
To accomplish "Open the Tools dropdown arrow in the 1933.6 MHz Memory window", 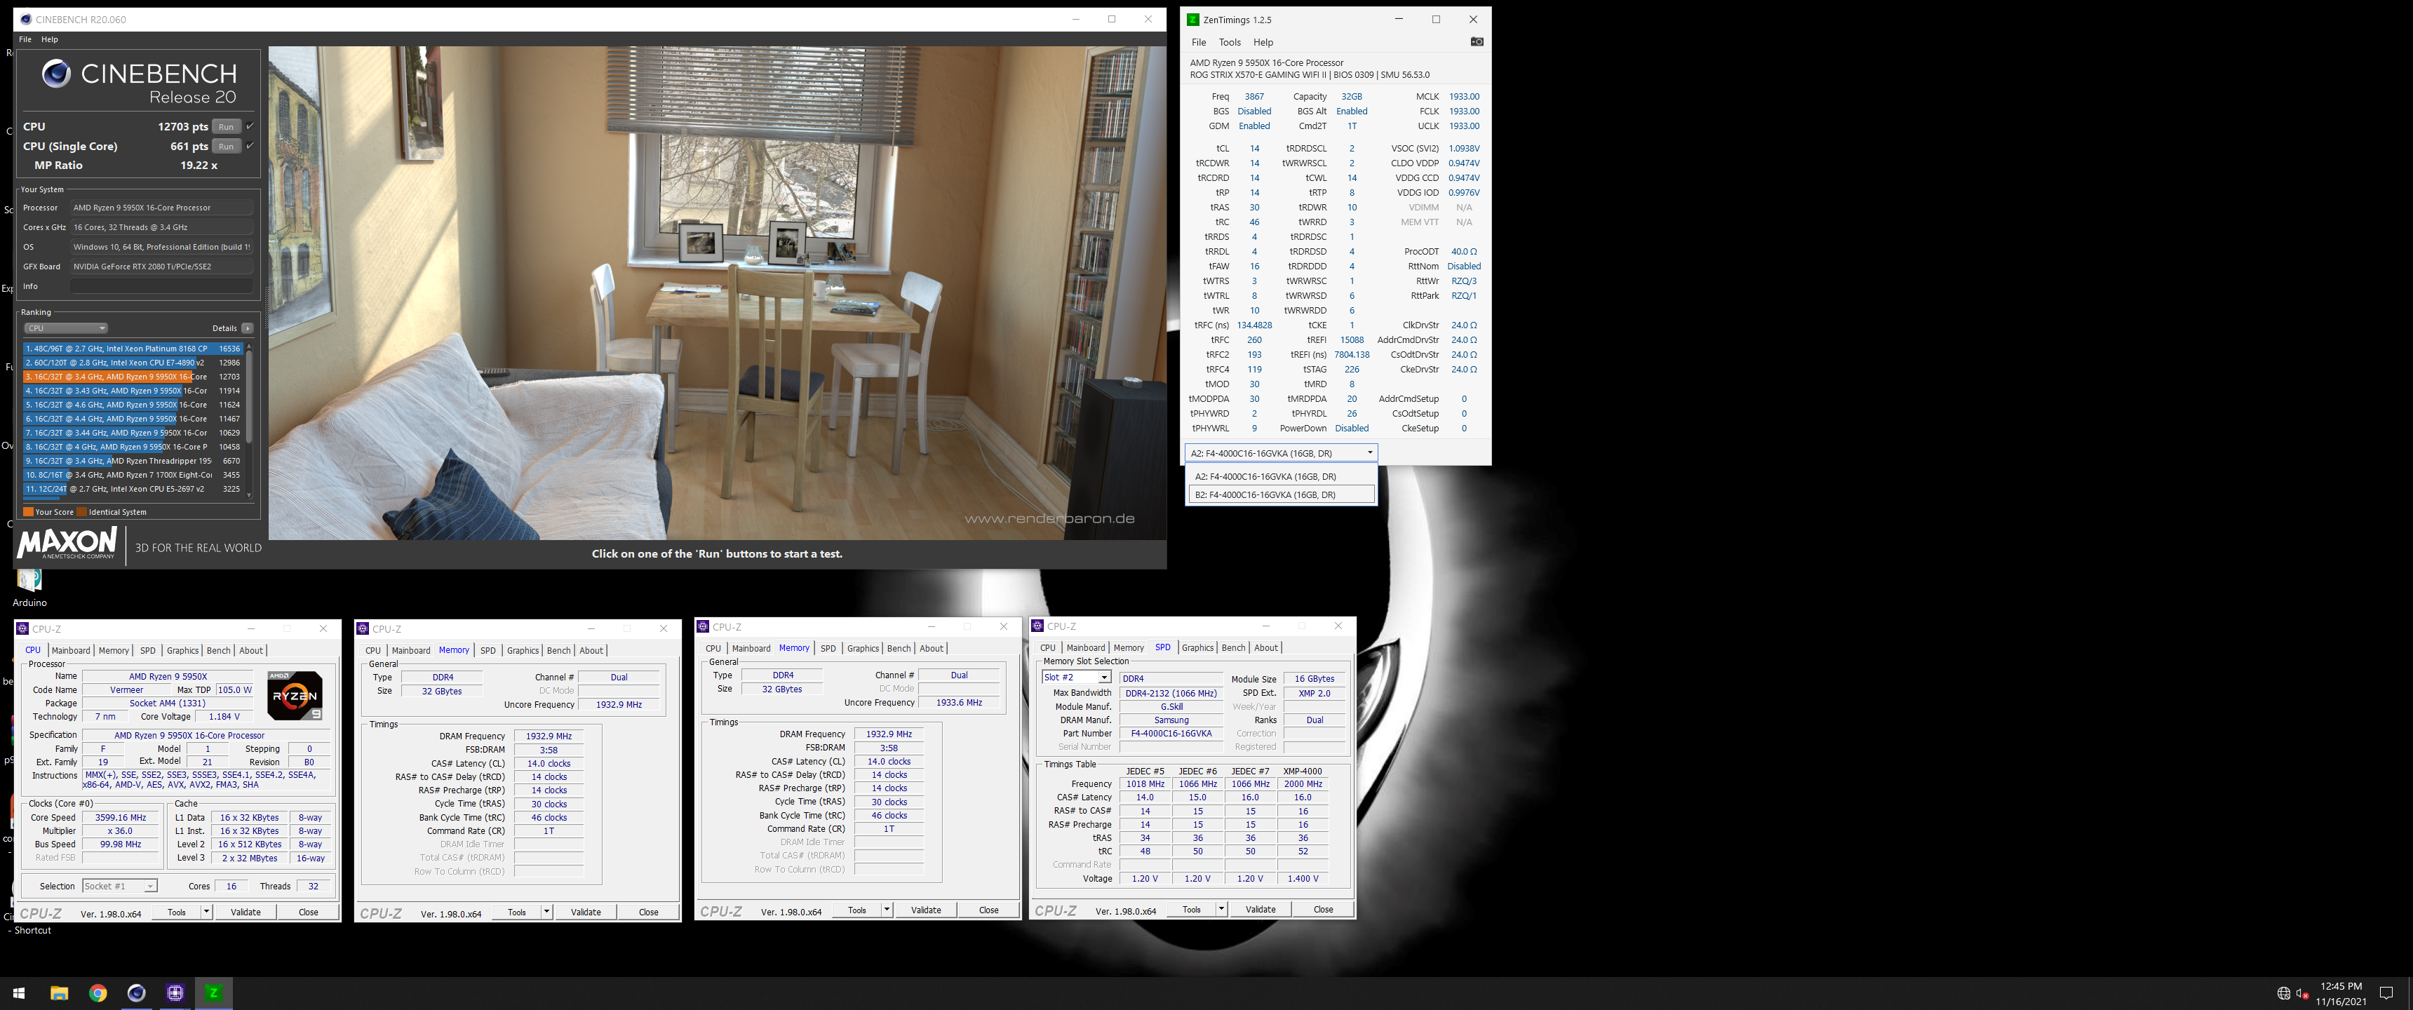I will tap(886, 910).
